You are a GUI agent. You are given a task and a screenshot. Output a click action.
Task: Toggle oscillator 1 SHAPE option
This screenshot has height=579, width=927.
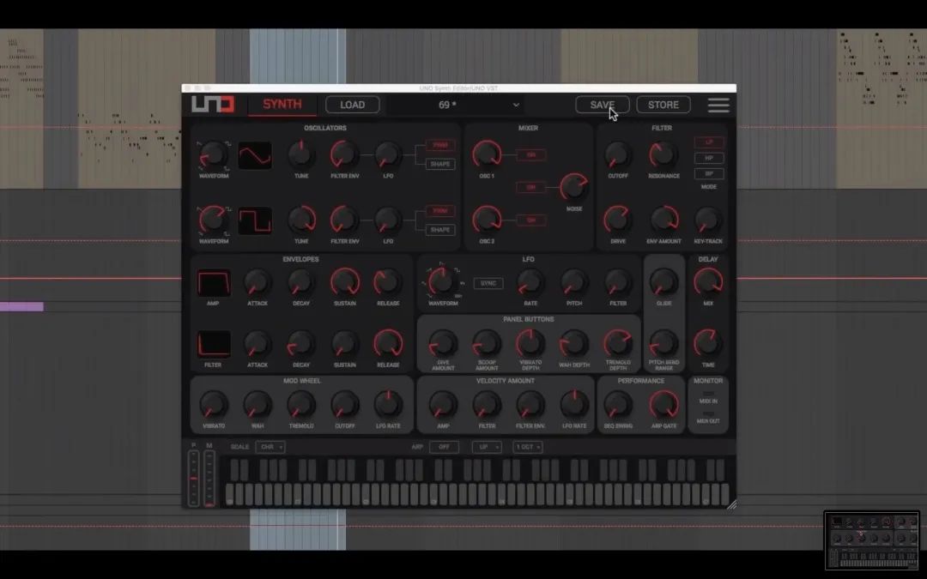[440, 164]
